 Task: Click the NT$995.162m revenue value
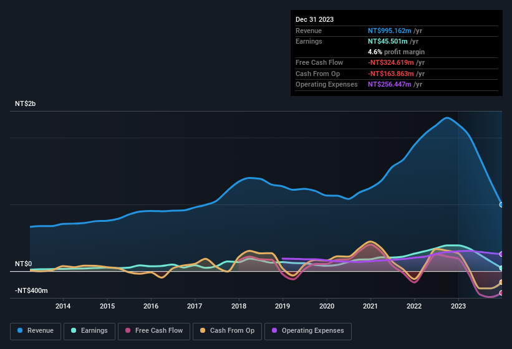pos(390,31)
